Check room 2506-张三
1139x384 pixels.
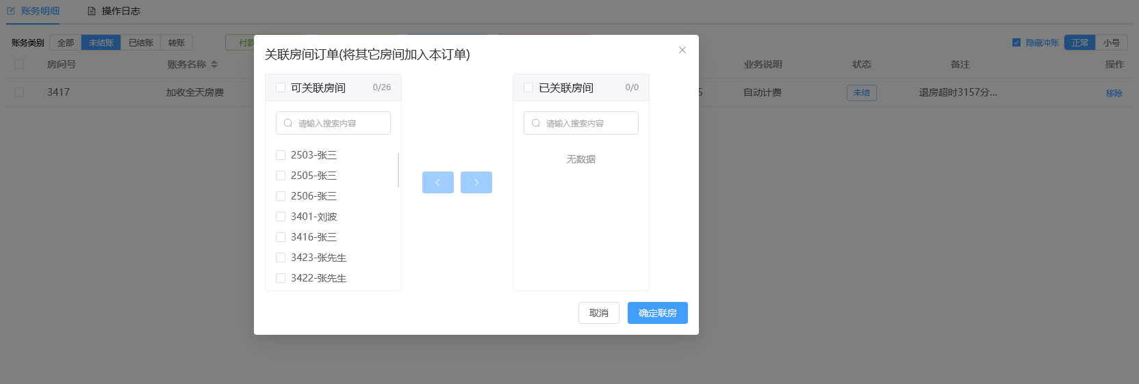281,196
